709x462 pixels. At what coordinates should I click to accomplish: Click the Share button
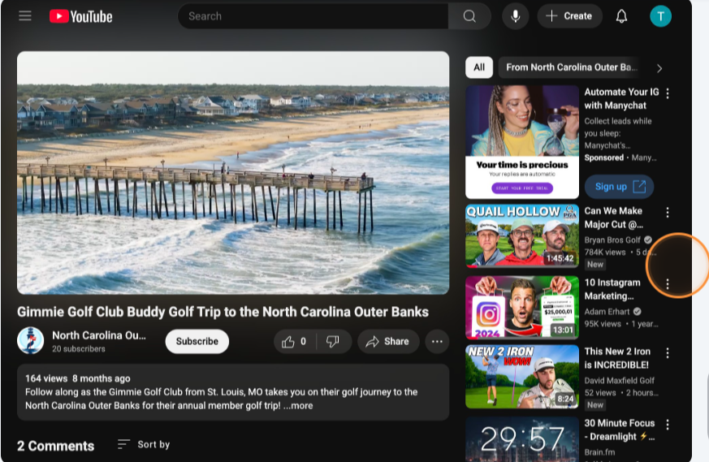(387, 342)
